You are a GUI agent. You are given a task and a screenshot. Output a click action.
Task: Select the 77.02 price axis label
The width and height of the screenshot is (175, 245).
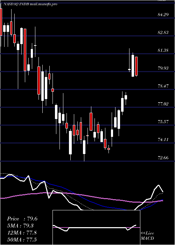tap(163, 104)
